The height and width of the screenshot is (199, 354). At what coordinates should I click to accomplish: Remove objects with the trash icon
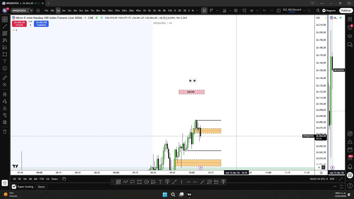coord(5,132)
